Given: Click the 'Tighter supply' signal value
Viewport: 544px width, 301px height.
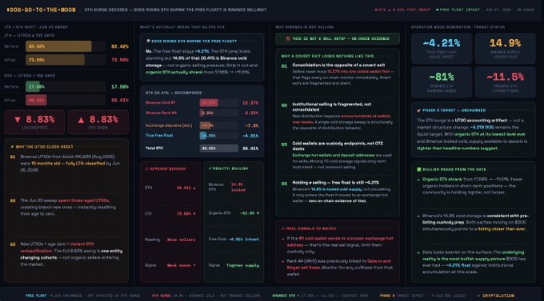Looking at the screenshot, I should point(242,266).
